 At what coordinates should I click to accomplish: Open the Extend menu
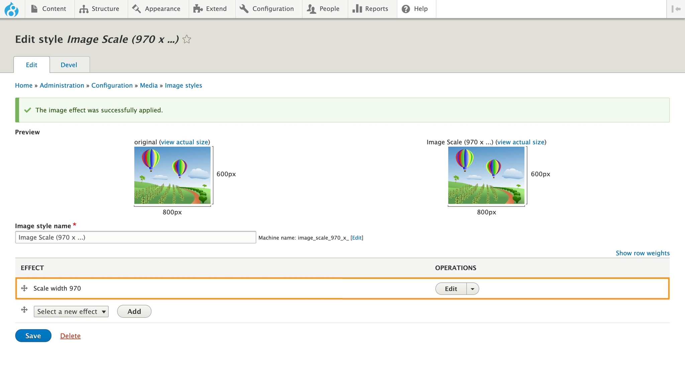(x=210, y=9)
